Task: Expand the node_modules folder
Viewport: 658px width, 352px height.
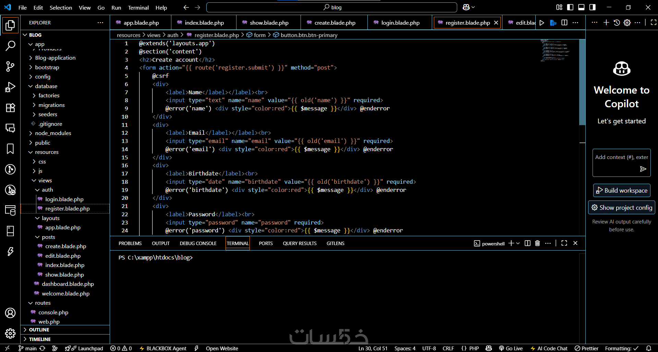Action: coord(53,133)
